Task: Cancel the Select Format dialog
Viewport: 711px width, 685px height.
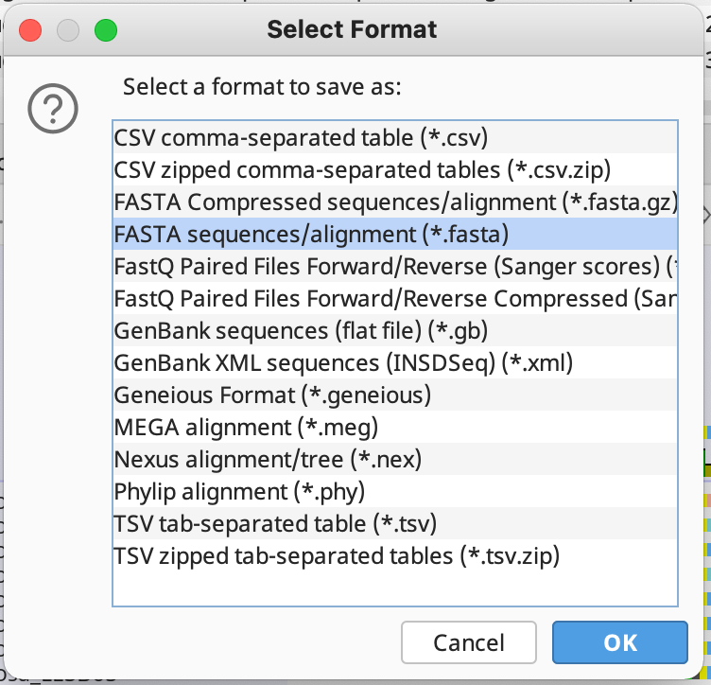Action: coord(469,642)
